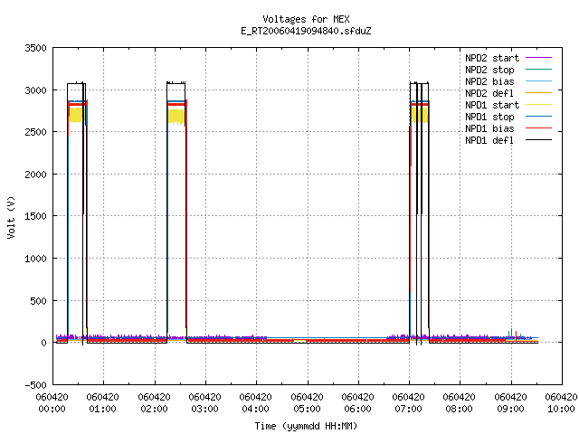Click the file name E_RT20060419094840.sfduZ
The height and width of the screenshot is (434, 579).
[x=306, y=31]
